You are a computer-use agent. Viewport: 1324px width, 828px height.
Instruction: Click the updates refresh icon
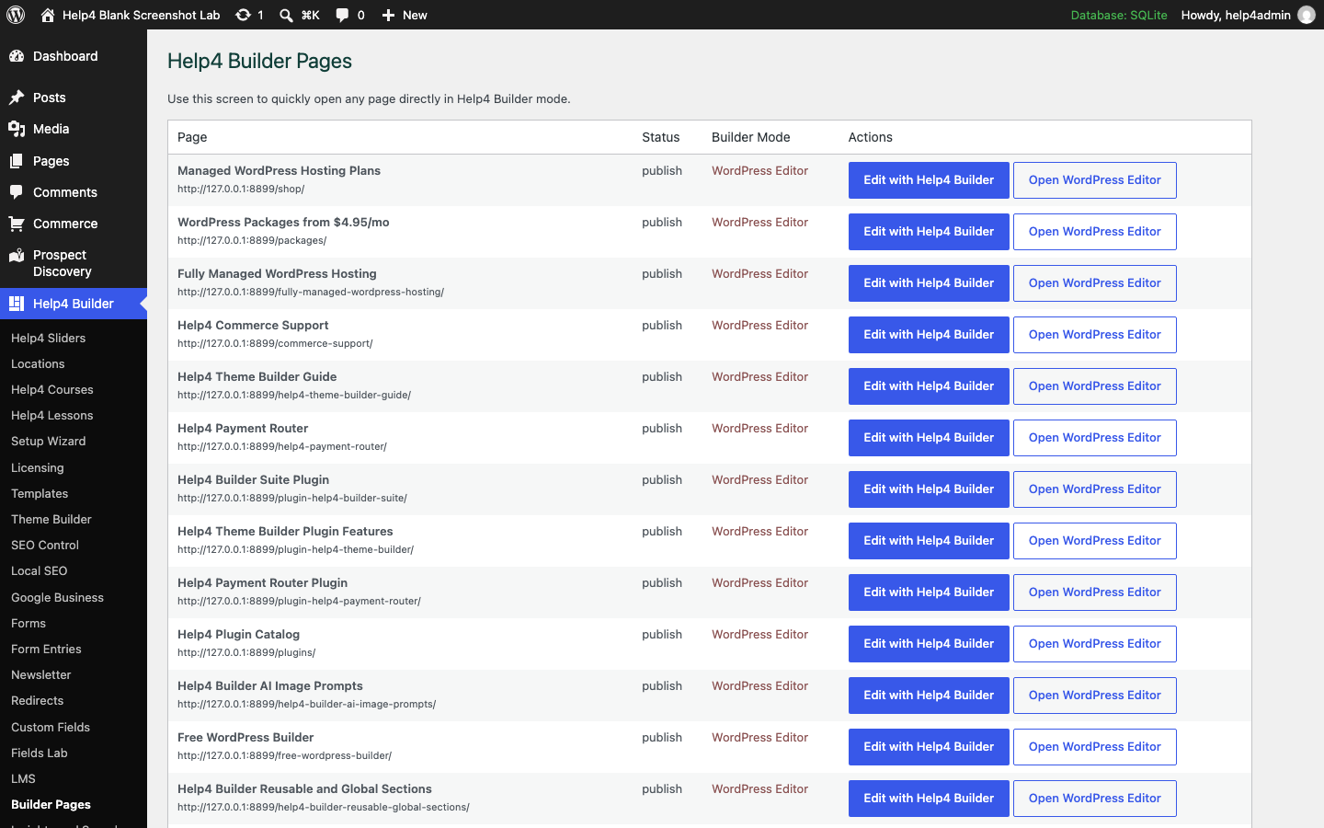[243, 15]
